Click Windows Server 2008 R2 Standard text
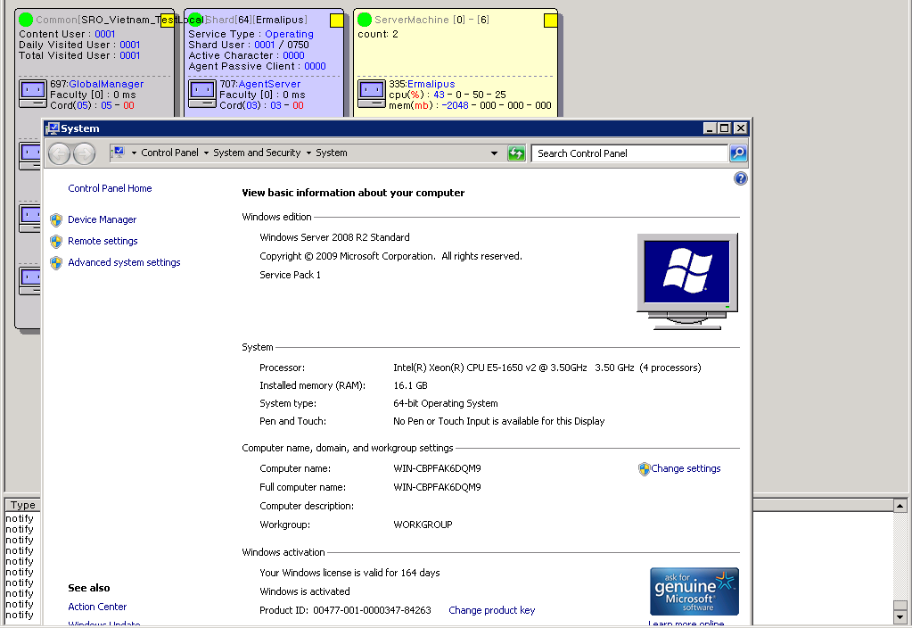 334,237
